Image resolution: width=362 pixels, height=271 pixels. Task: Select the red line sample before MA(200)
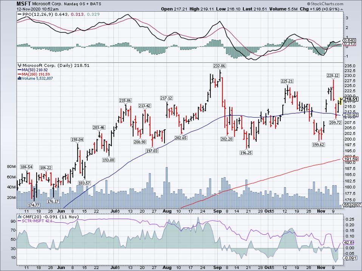20,74
